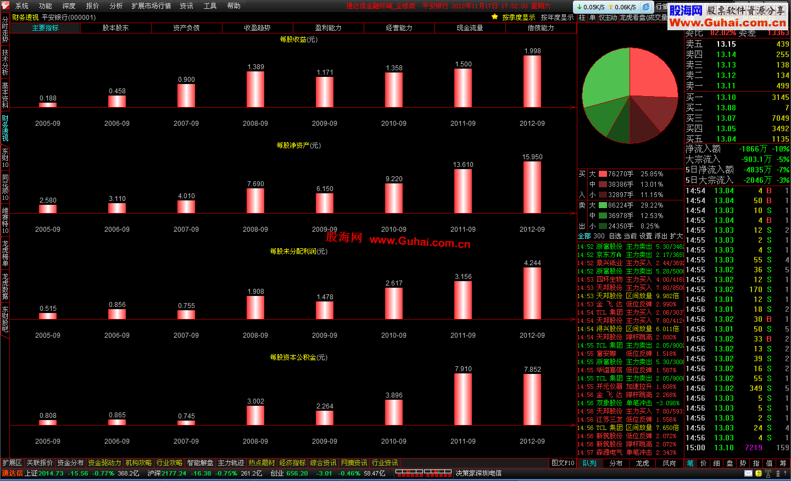Switch to the 收益趋势 tab
This screenshot has height=481, width=791.
tap(258, 28)
